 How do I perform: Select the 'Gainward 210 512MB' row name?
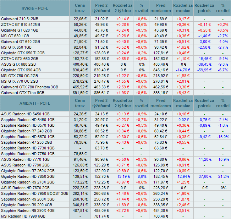tap(20, 19)
